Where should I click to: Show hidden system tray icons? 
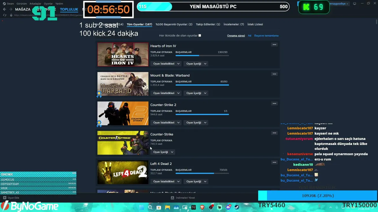(x=330, y=207)
